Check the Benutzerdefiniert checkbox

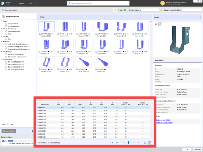tap(6, 26)
